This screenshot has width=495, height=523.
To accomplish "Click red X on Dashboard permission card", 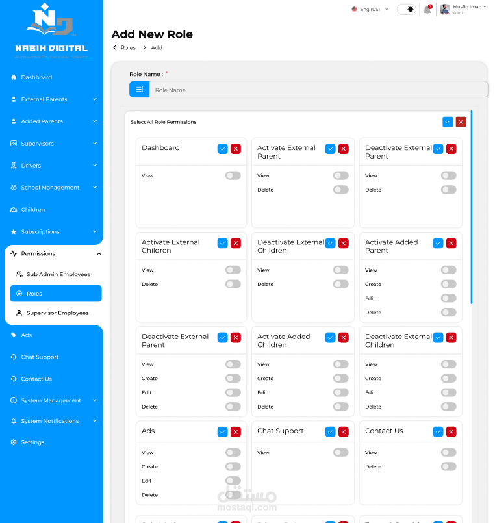I will tap(236, 149).
